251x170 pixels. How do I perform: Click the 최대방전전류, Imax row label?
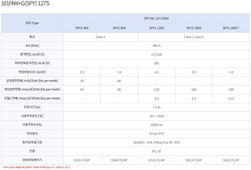[x=32, y=89]
